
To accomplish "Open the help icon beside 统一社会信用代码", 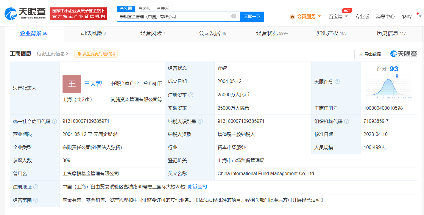I will click(x=54, y=121).
